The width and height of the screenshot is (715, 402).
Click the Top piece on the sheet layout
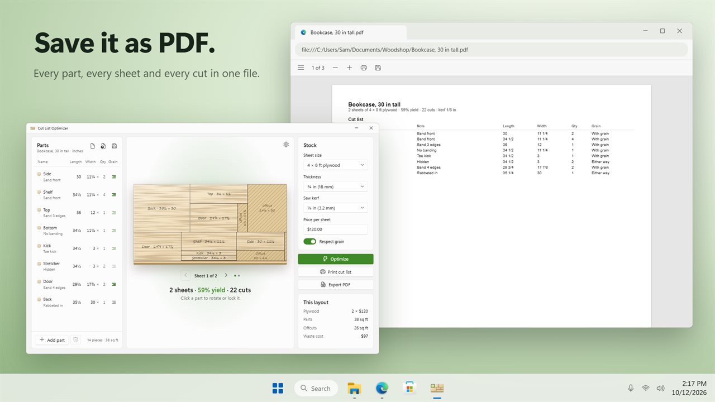(218, 194)
